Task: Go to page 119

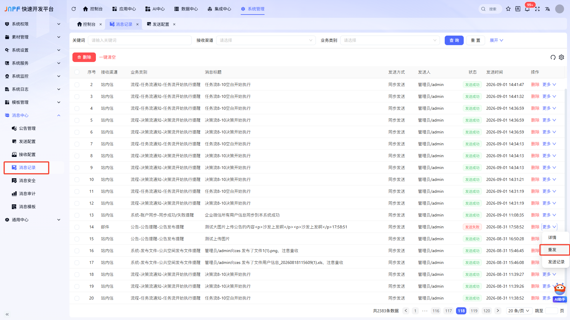Action: click(474, 311)
